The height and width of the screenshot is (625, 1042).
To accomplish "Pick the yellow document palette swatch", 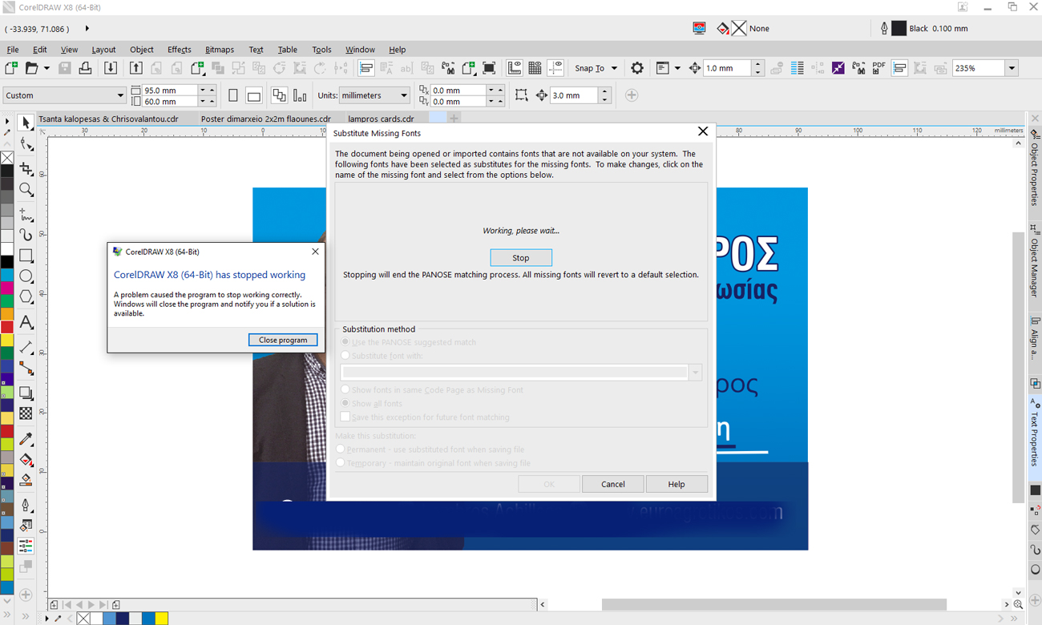I will (161, 618).
